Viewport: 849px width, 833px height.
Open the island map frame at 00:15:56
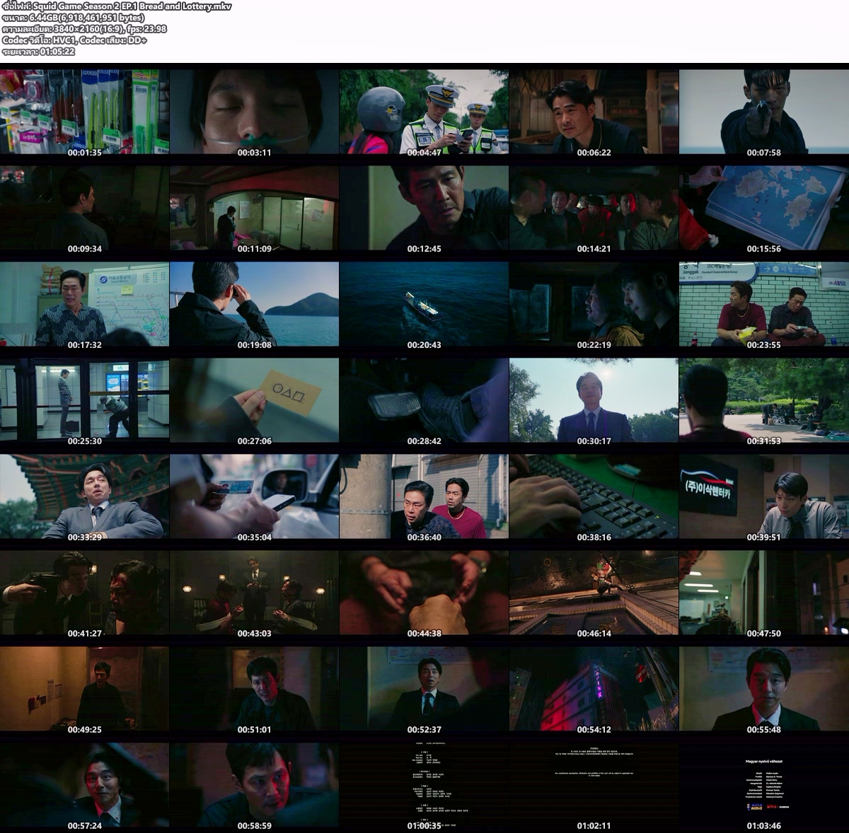(x=764, y=208)
